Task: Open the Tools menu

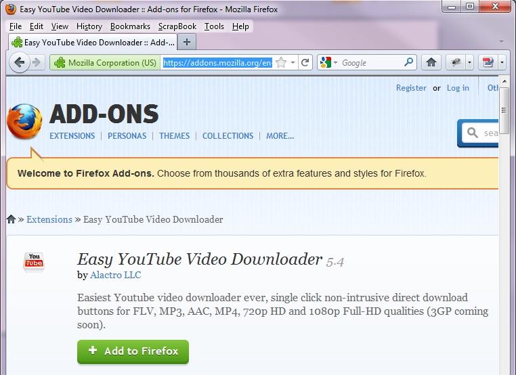Action: pyautogui.click(x=214, y=26)
